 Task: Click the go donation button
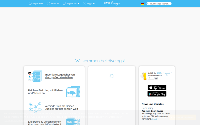(156, 78)
